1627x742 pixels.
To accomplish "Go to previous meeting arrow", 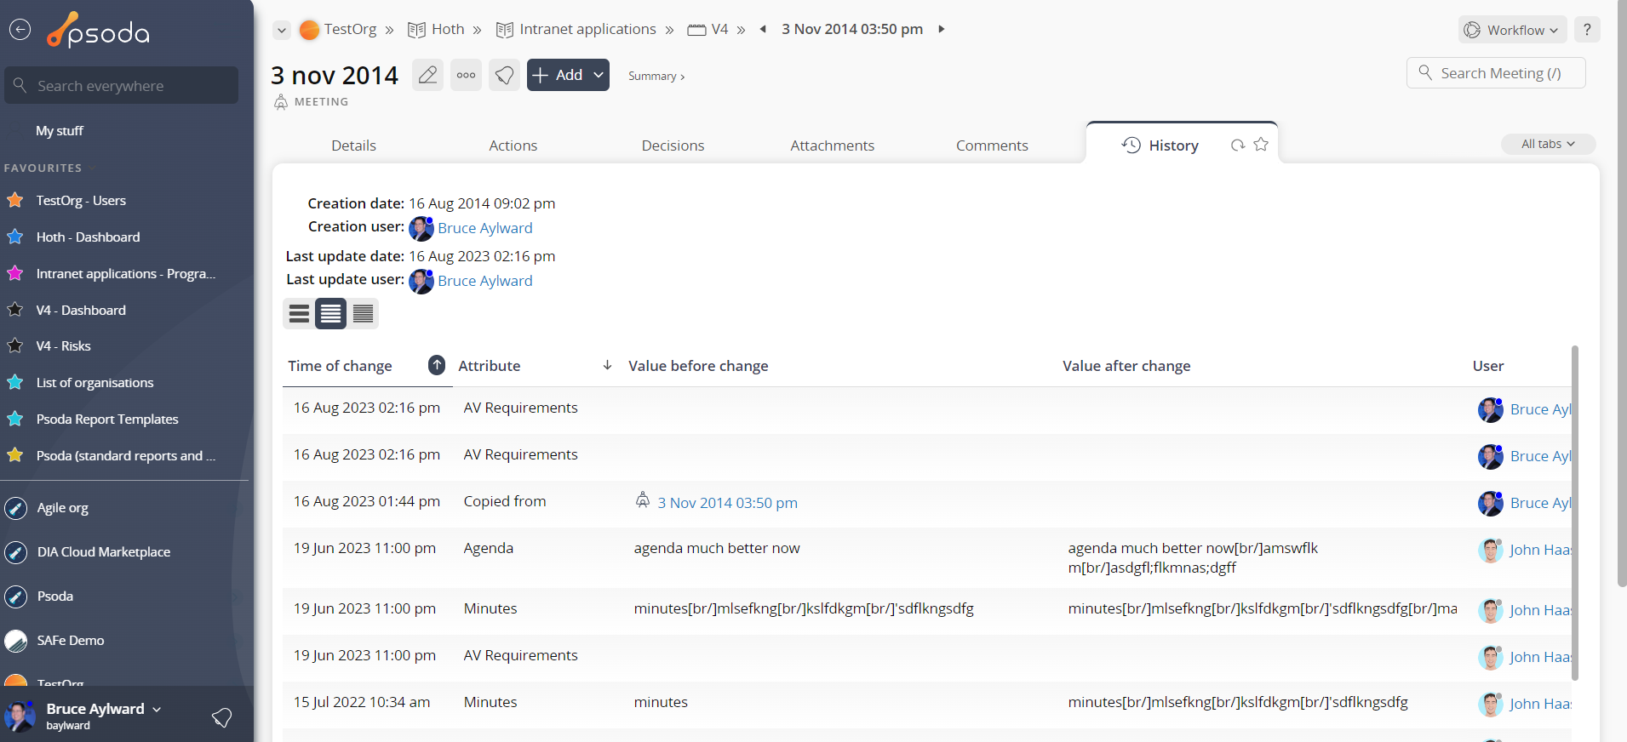I will (763, 29).
